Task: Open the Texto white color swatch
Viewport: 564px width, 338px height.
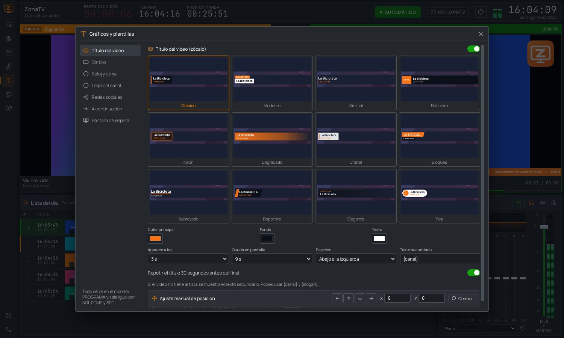Action: click(379, 238)
